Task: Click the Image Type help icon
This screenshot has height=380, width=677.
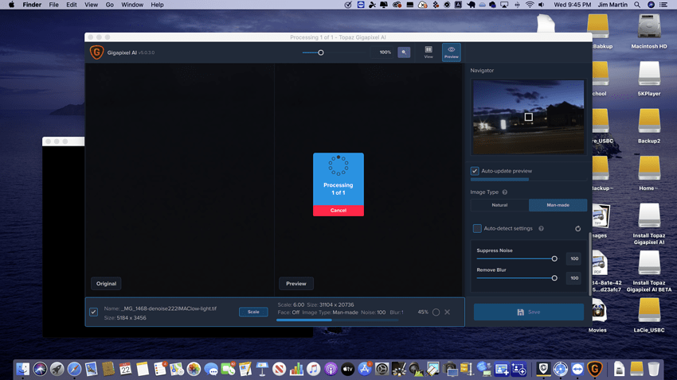Action: (x=505, y=192)
